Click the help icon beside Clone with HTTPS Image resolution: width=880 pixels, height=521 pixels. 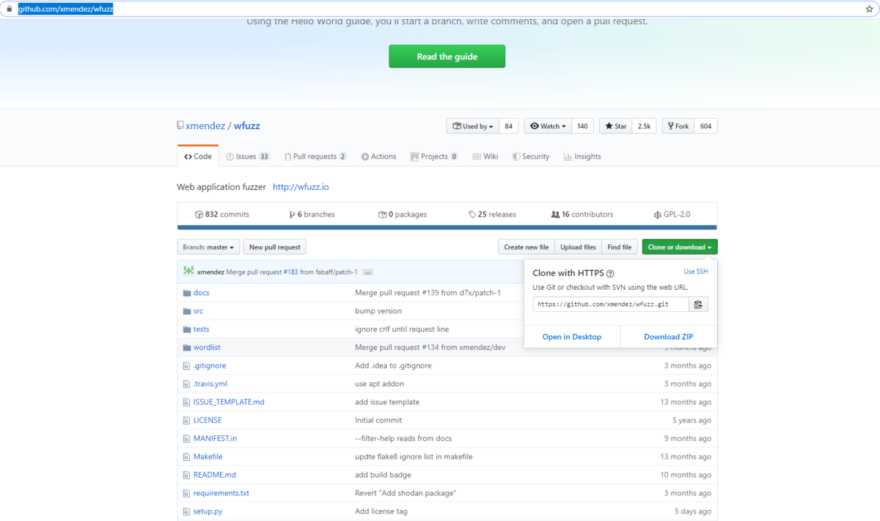coord(610,274)
